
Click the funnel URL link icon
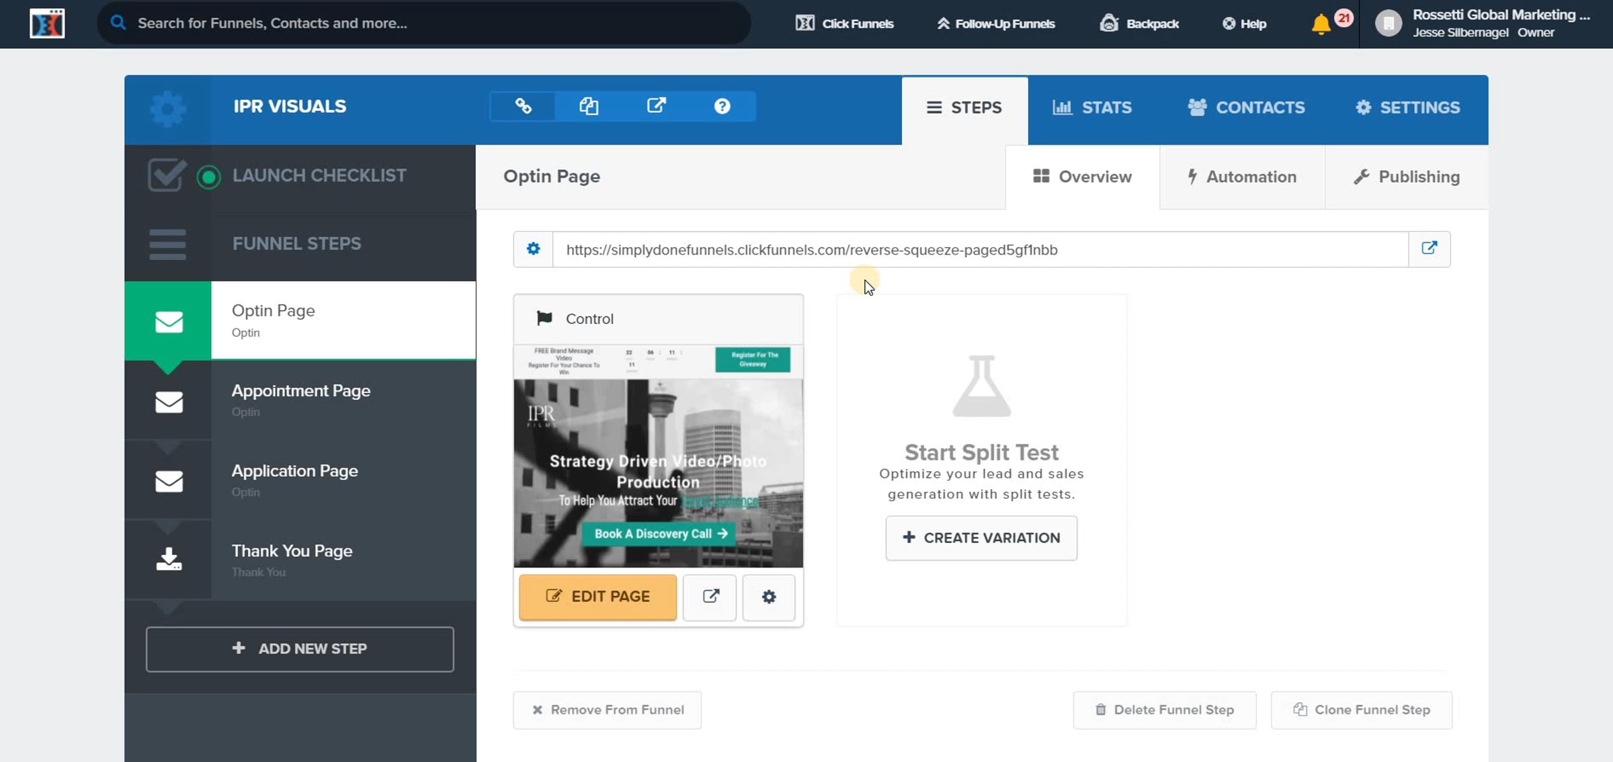point(523,106)
